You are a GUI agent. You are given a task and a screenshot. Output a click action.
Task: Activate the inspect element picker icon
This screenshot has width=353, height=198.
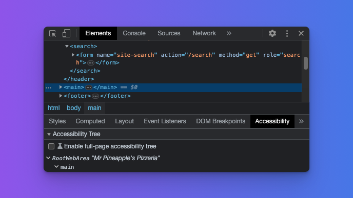coord(52,33)
